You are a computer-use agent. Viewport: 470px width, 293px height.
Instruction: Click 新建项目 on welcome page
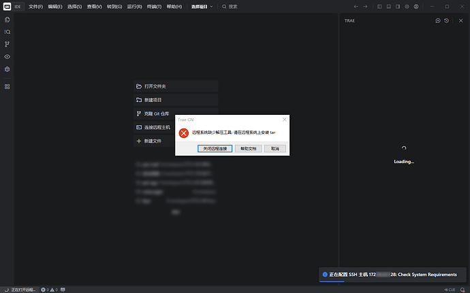click(176, 100)
